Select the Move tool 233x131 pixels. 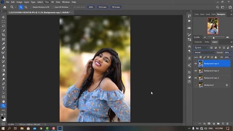(3, 17)
